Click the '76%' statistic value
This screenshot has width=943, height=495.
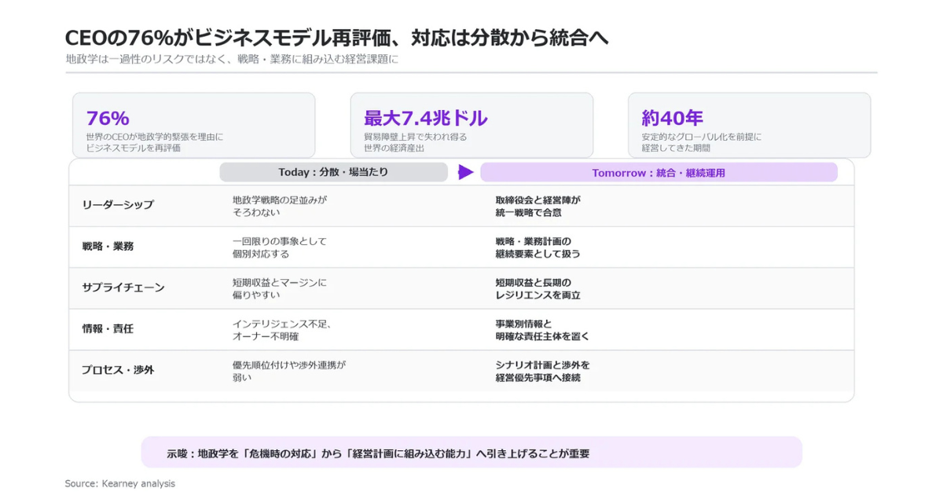[108, 119]
